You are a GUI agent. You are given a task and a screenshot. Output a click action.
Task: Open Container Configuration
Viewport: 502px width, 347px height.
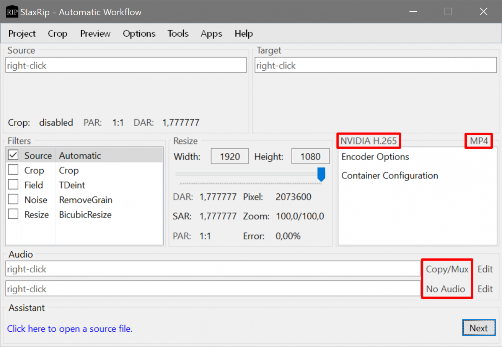(390, 175)
